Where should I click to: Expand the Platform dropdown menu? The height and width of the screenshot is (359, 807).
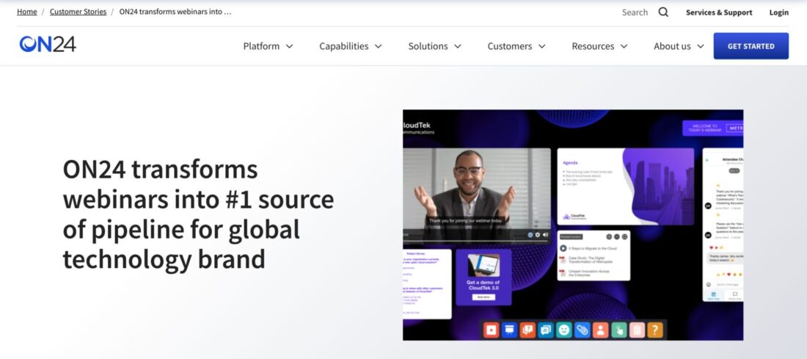pos(268,46)
